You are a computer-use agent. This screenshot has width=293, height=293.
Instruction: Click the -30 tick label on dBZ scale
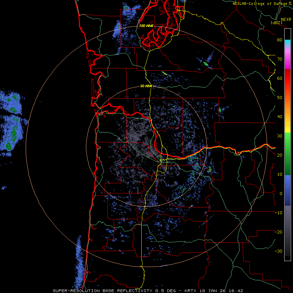coord(278,251)
